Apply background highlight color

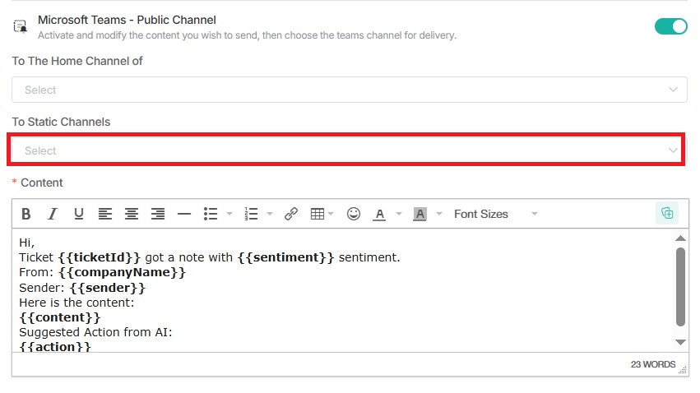(420, 214)
